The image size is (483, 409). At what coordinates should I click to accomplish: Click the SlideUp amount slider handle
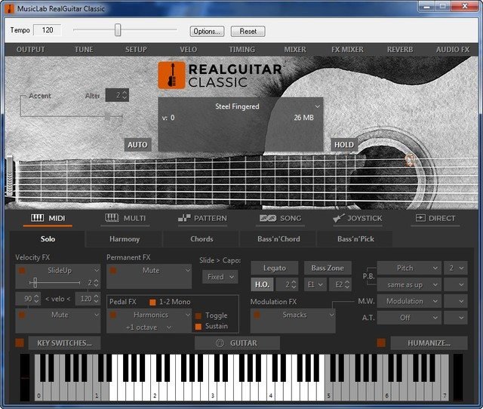pyautogui.click(x=35, y=282)
